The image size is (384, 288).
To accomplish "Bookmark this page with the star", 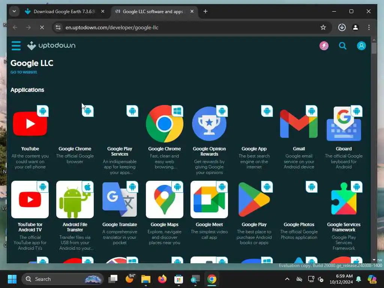I will coord(323,27).
